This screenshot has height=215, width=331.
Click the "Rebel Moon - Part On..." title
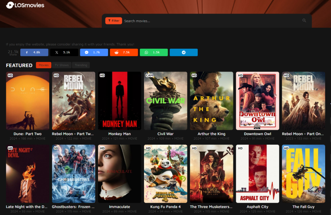click(x=303, y=134)
